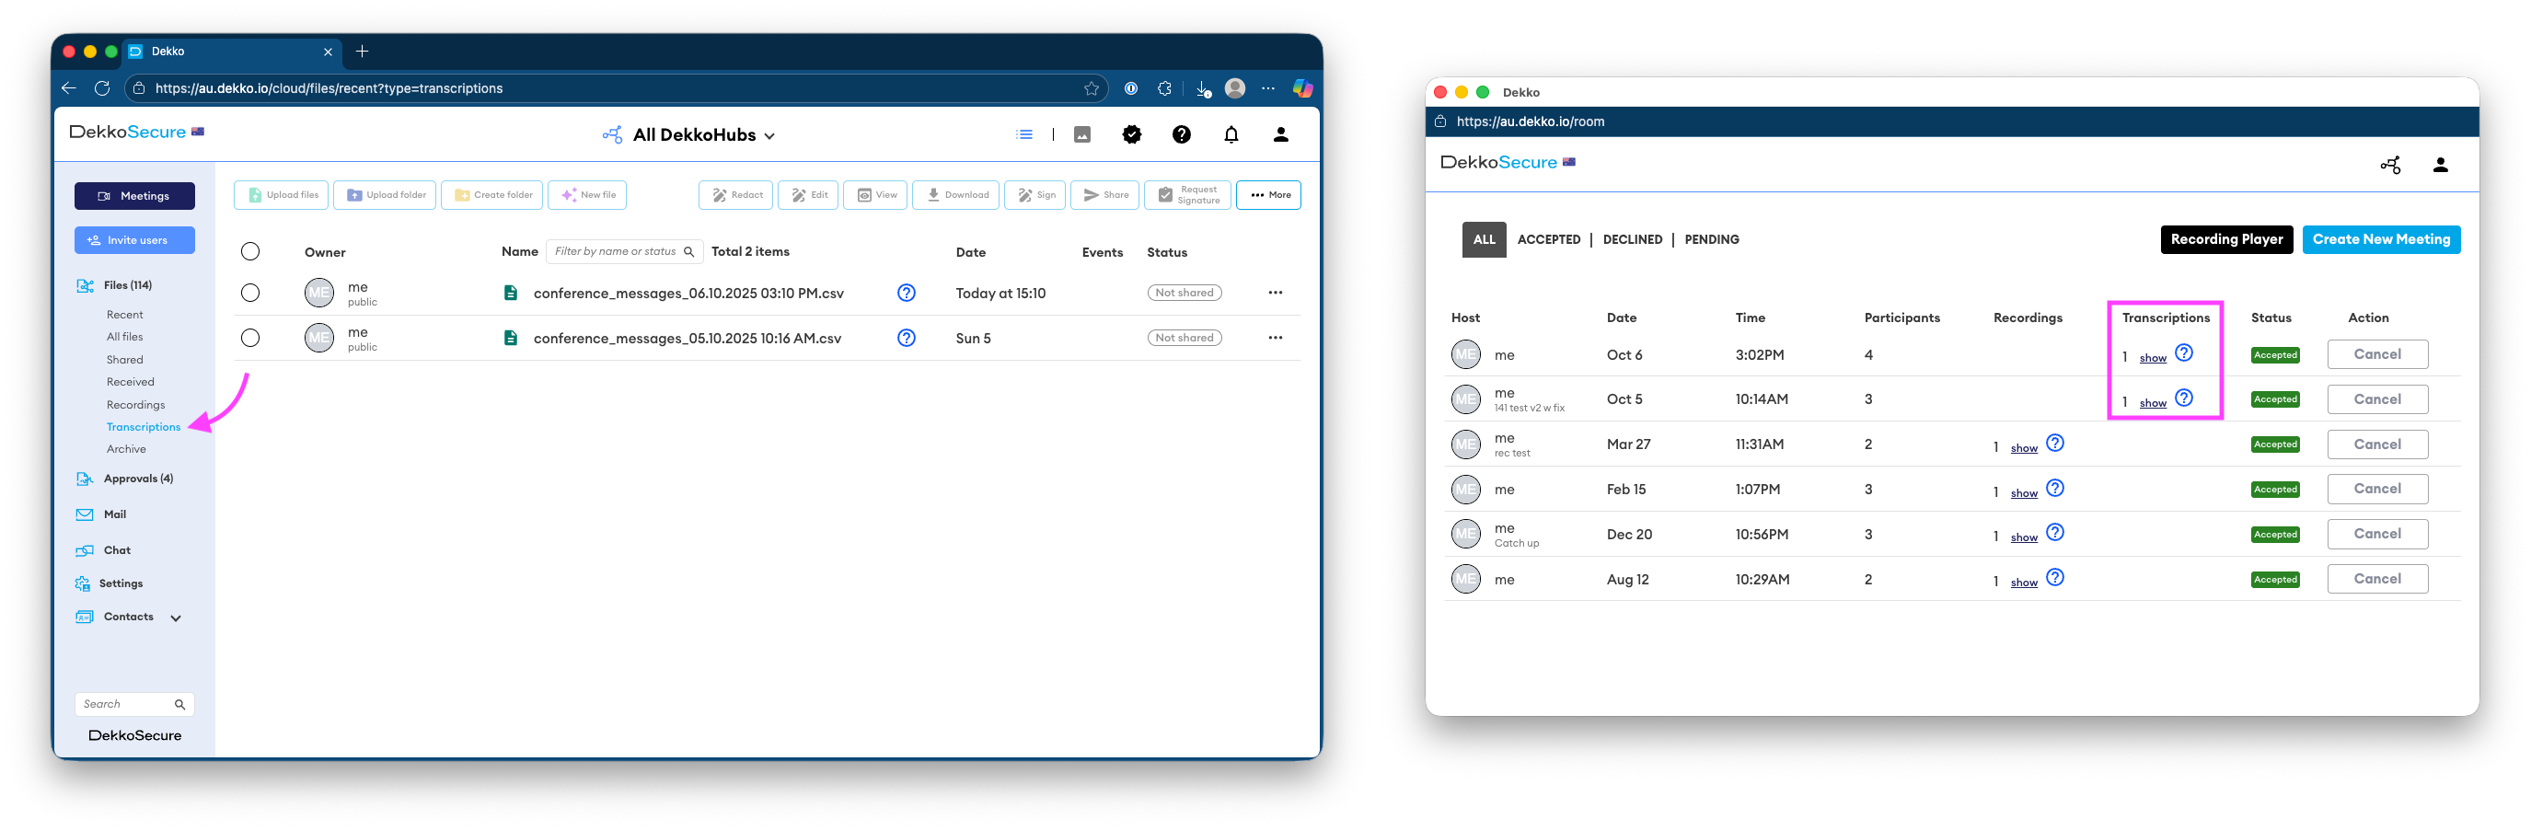Open the More toolbar menu
This screenshot has width=2531, height=831.
(x=1268, y=195)
